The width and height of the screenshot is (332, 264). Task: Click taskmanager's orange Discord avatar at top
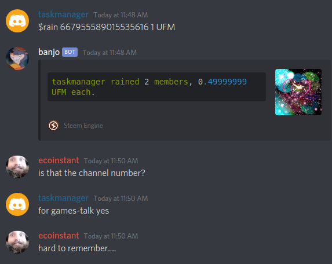point(17,21)
